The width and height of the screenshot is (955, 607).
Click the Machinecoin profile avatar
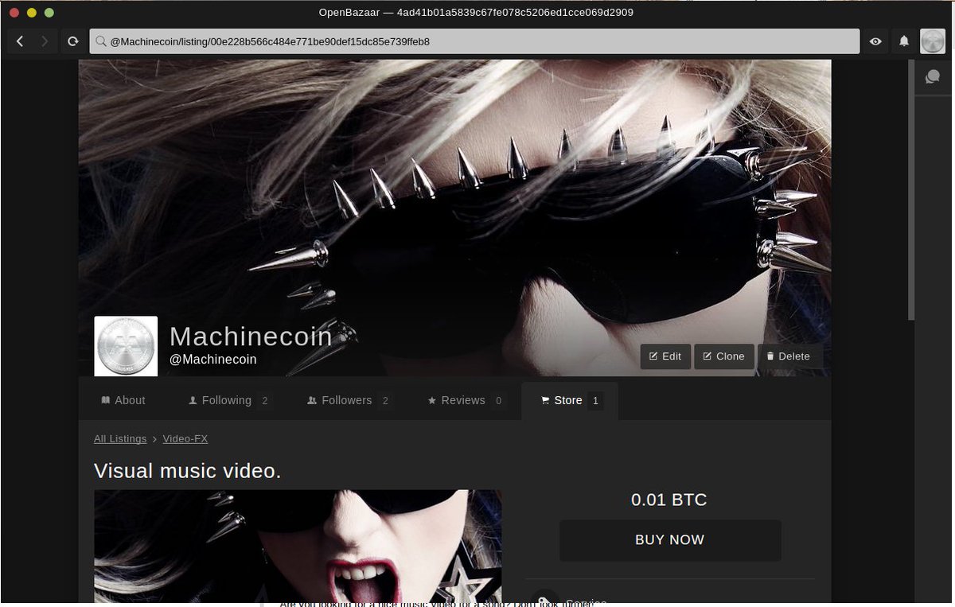point(126,346)
